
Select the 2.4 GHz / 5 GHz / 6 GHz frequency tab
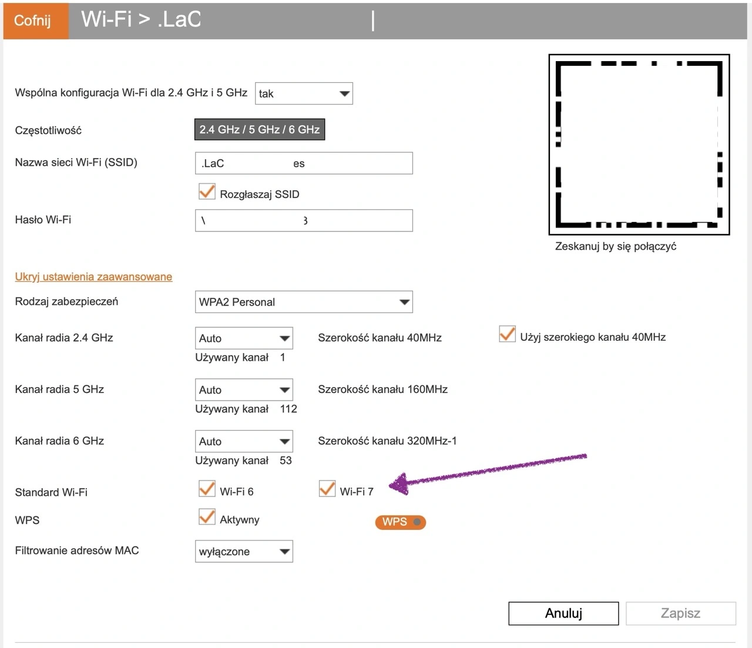coord(260,129)
